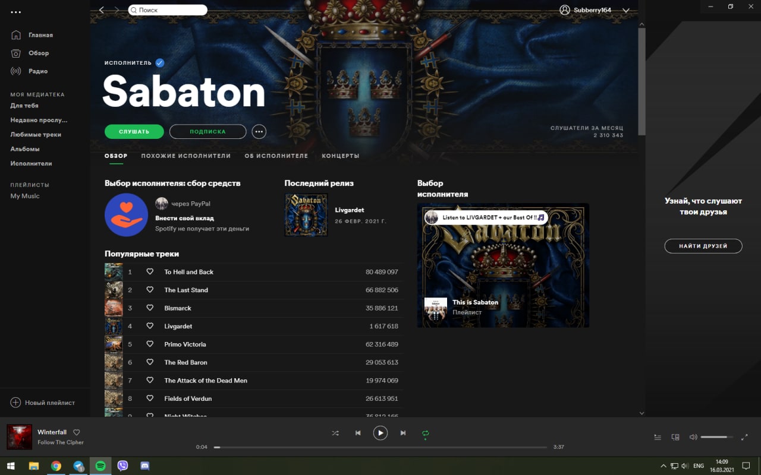Like the playing Winterfall song

[76, 432]
